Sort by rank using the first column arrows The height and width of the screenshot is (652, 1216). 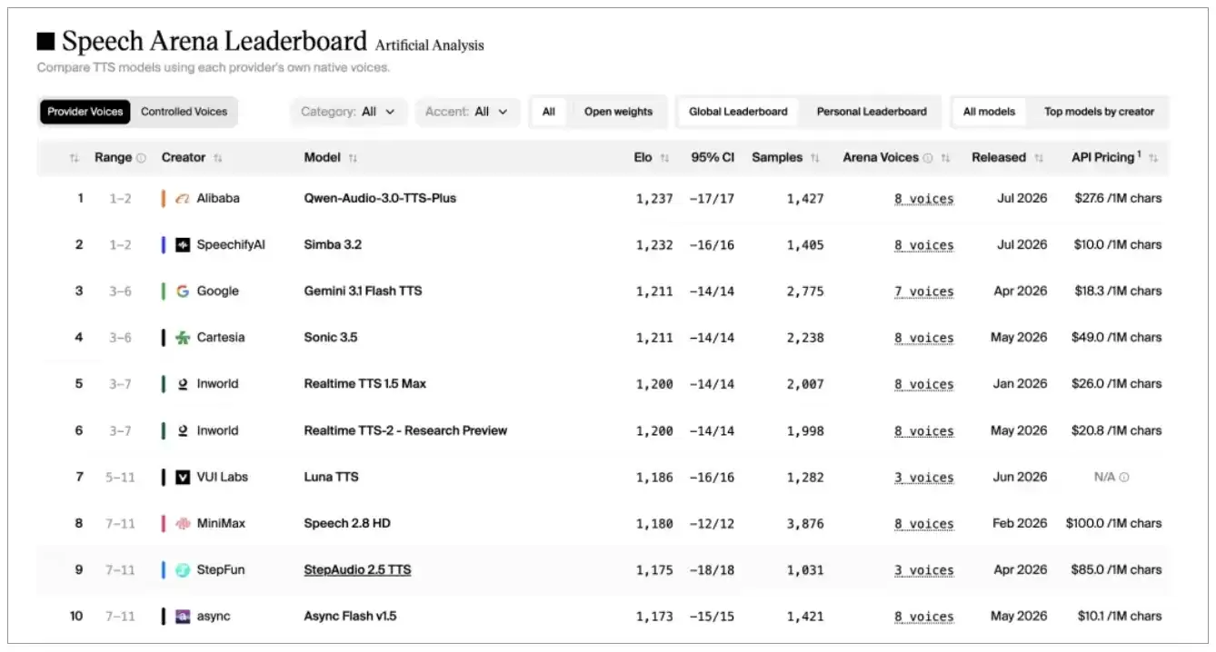(75, 158)
